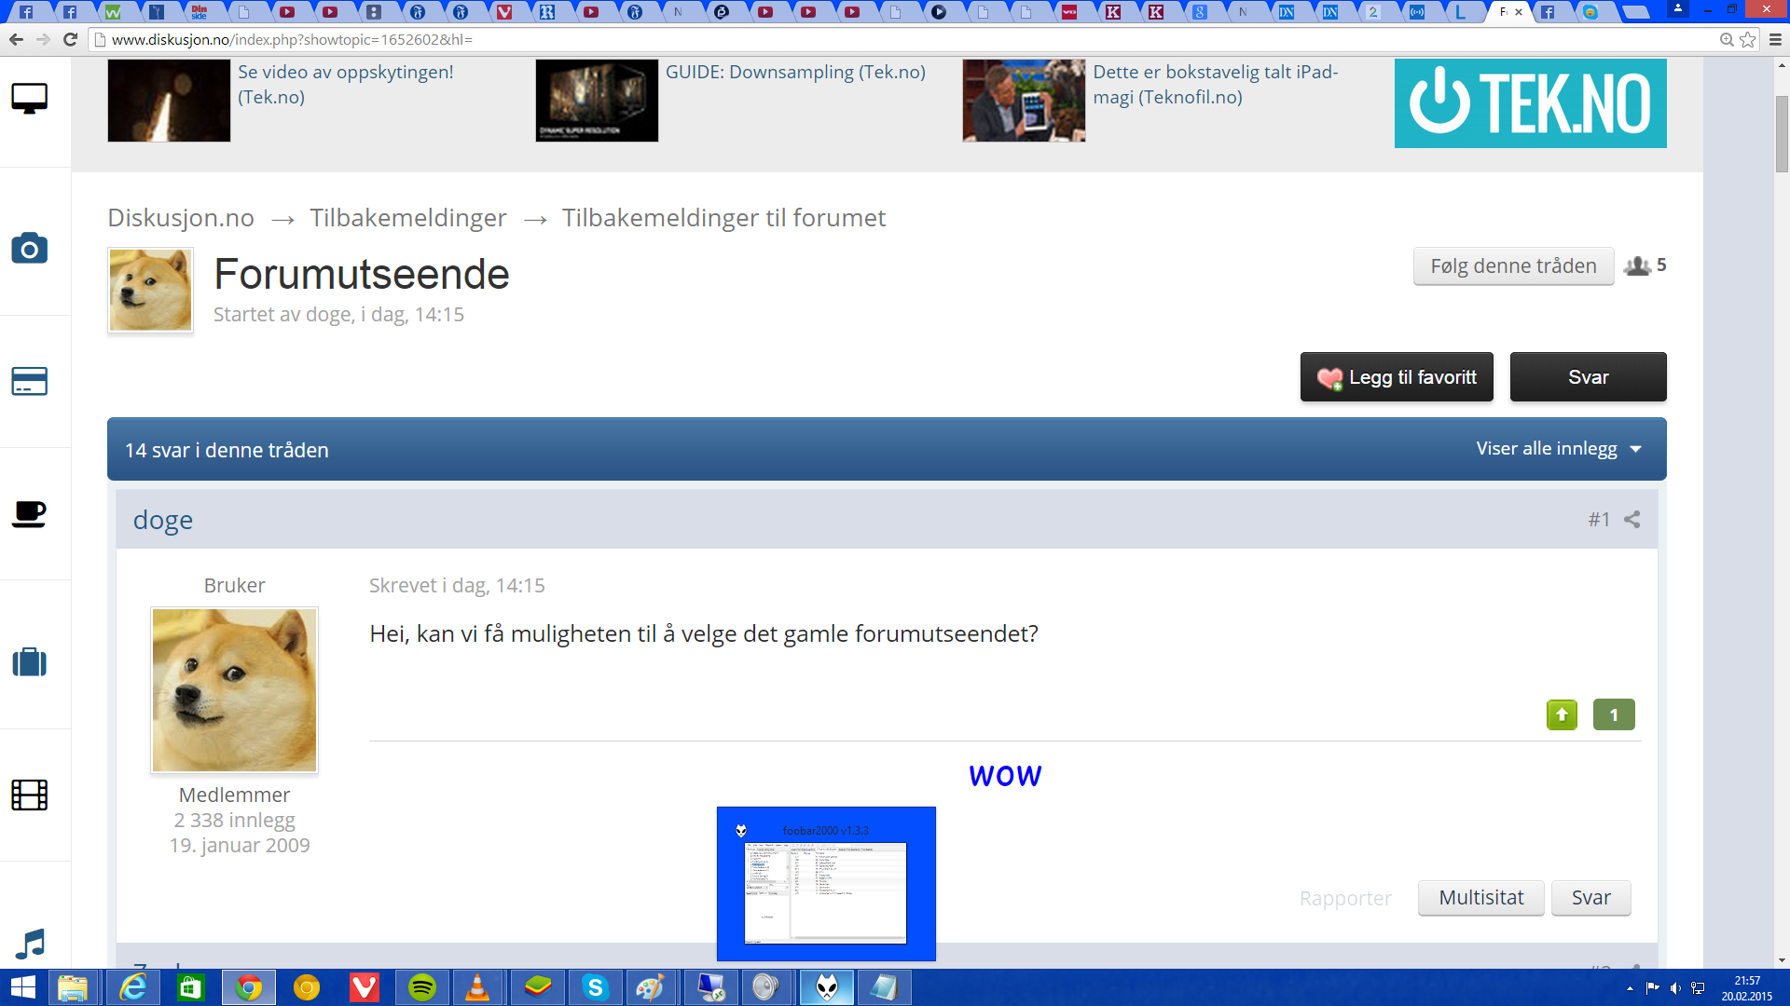Open Spotify from taskbar
This screenshot has height=1006, width=1790.
pos(422,987)
